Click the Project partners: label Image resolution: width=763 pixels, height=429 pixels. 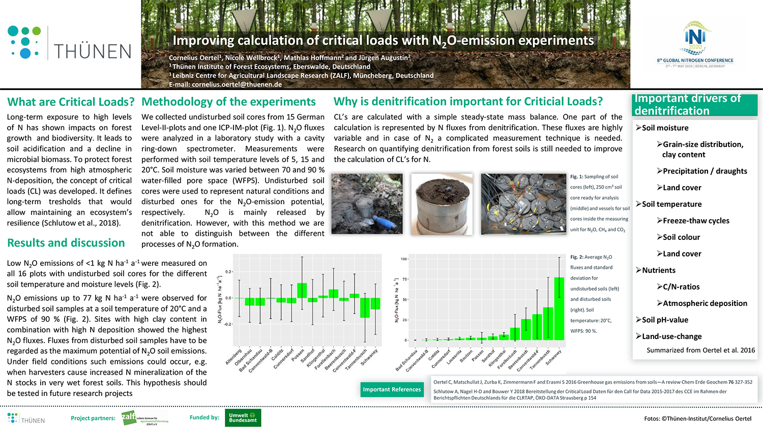tap(93, 418)
